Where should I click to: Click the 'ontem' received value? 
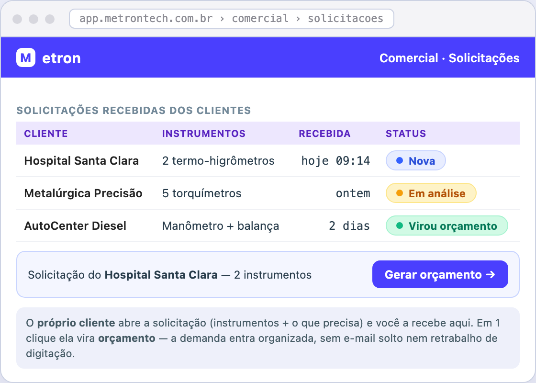click(x=353, y=193)
